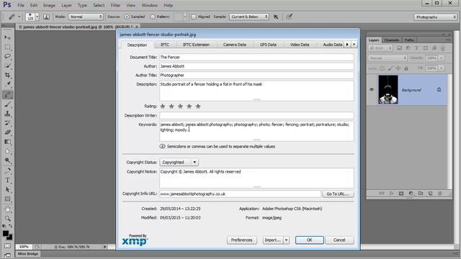Click the Create new group folder icon
461x259 pixels.
coord(421,194)
